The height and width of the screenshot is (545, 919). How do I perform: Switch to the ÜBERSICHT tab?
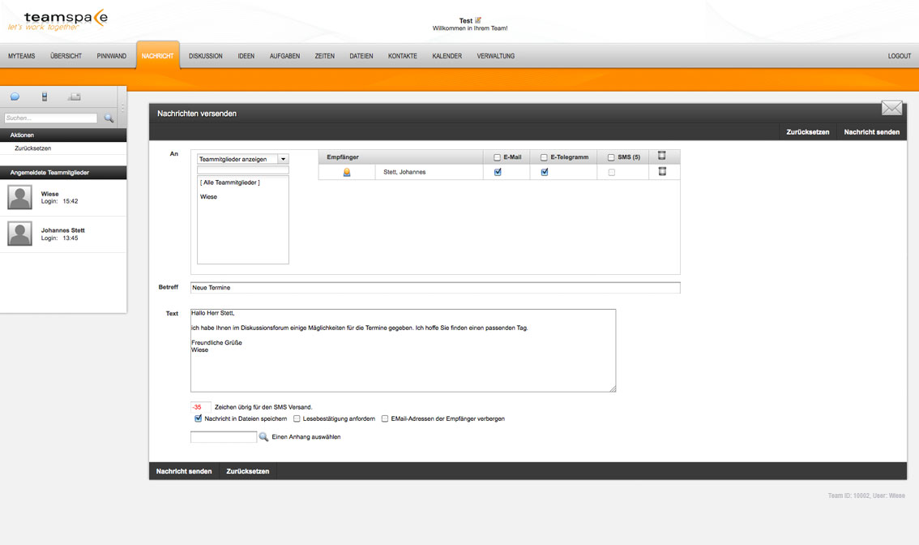point(66,56)
